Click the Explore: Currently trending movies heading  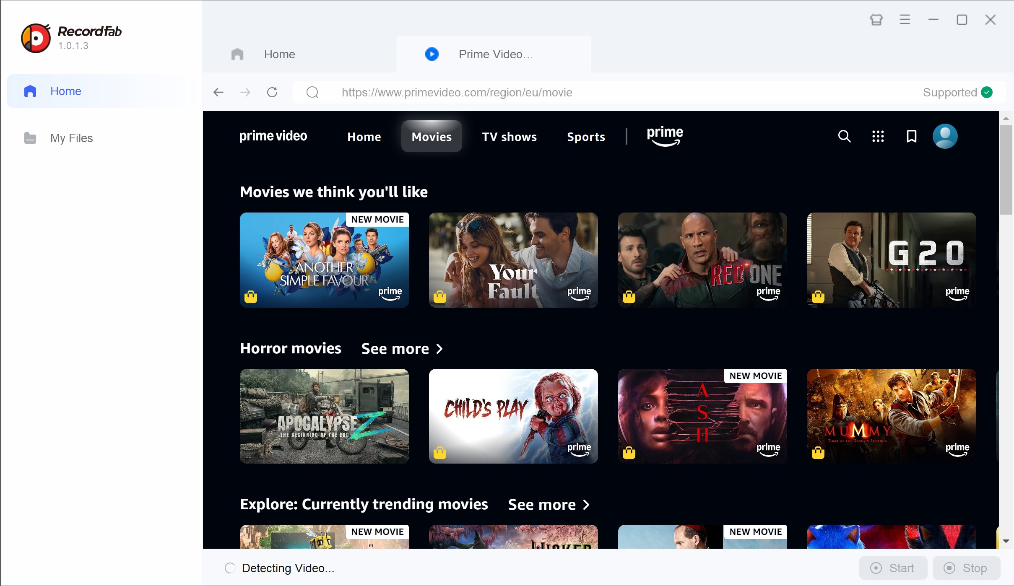tap(364, 504)
